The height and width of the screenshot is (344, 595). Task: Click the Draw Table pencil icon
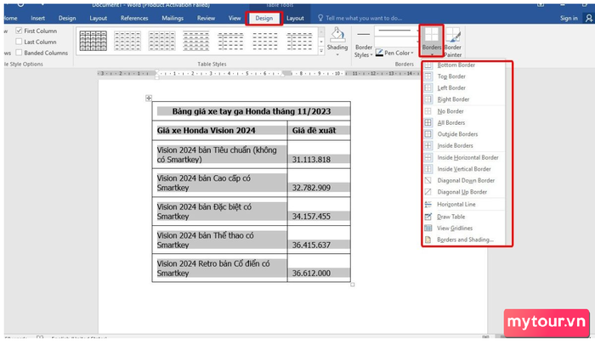(x=428, y=217)
